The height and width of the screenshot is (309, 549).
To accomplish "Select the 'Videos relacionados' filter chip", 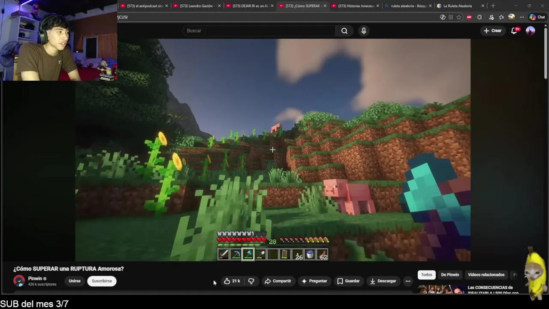I will pos(486,275).
